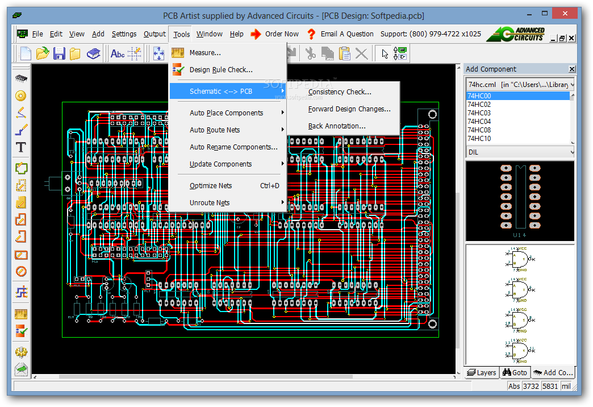Select 74HC02 in component list
The image size is (593, 407).
point(517,104)
